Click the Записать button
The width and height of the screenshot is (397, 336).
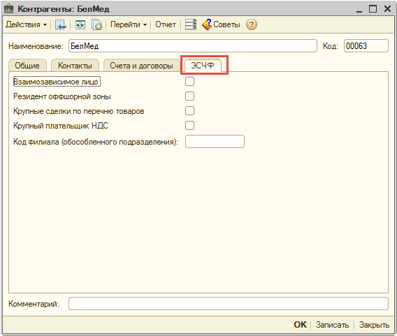tap(332, 325)
